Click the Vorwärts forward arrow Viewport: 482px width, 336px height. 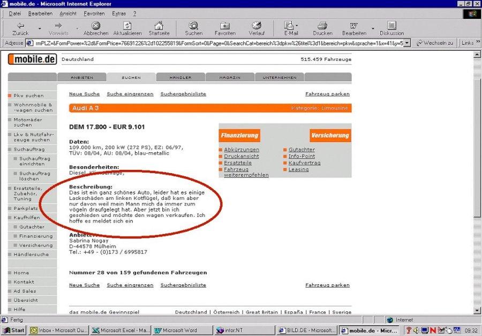click(58, 29)
